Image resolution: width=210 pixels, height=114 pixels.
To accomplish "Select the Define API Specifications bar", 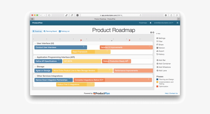I will (48, 61).
